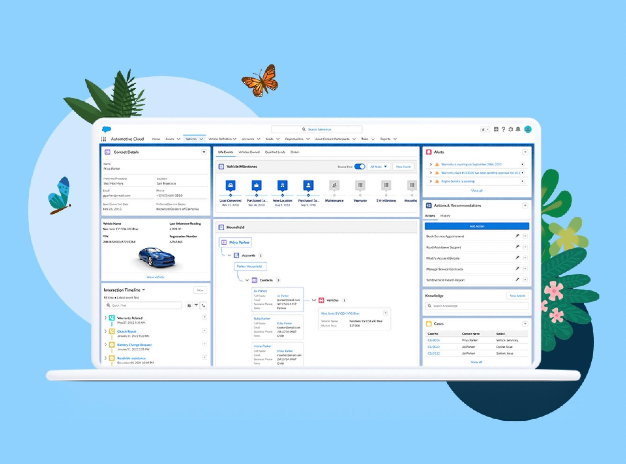The height and width of the screenshot is (464, 626).
Task: Pin the Send Vehicle Health Report action
Action: point(517,279)
